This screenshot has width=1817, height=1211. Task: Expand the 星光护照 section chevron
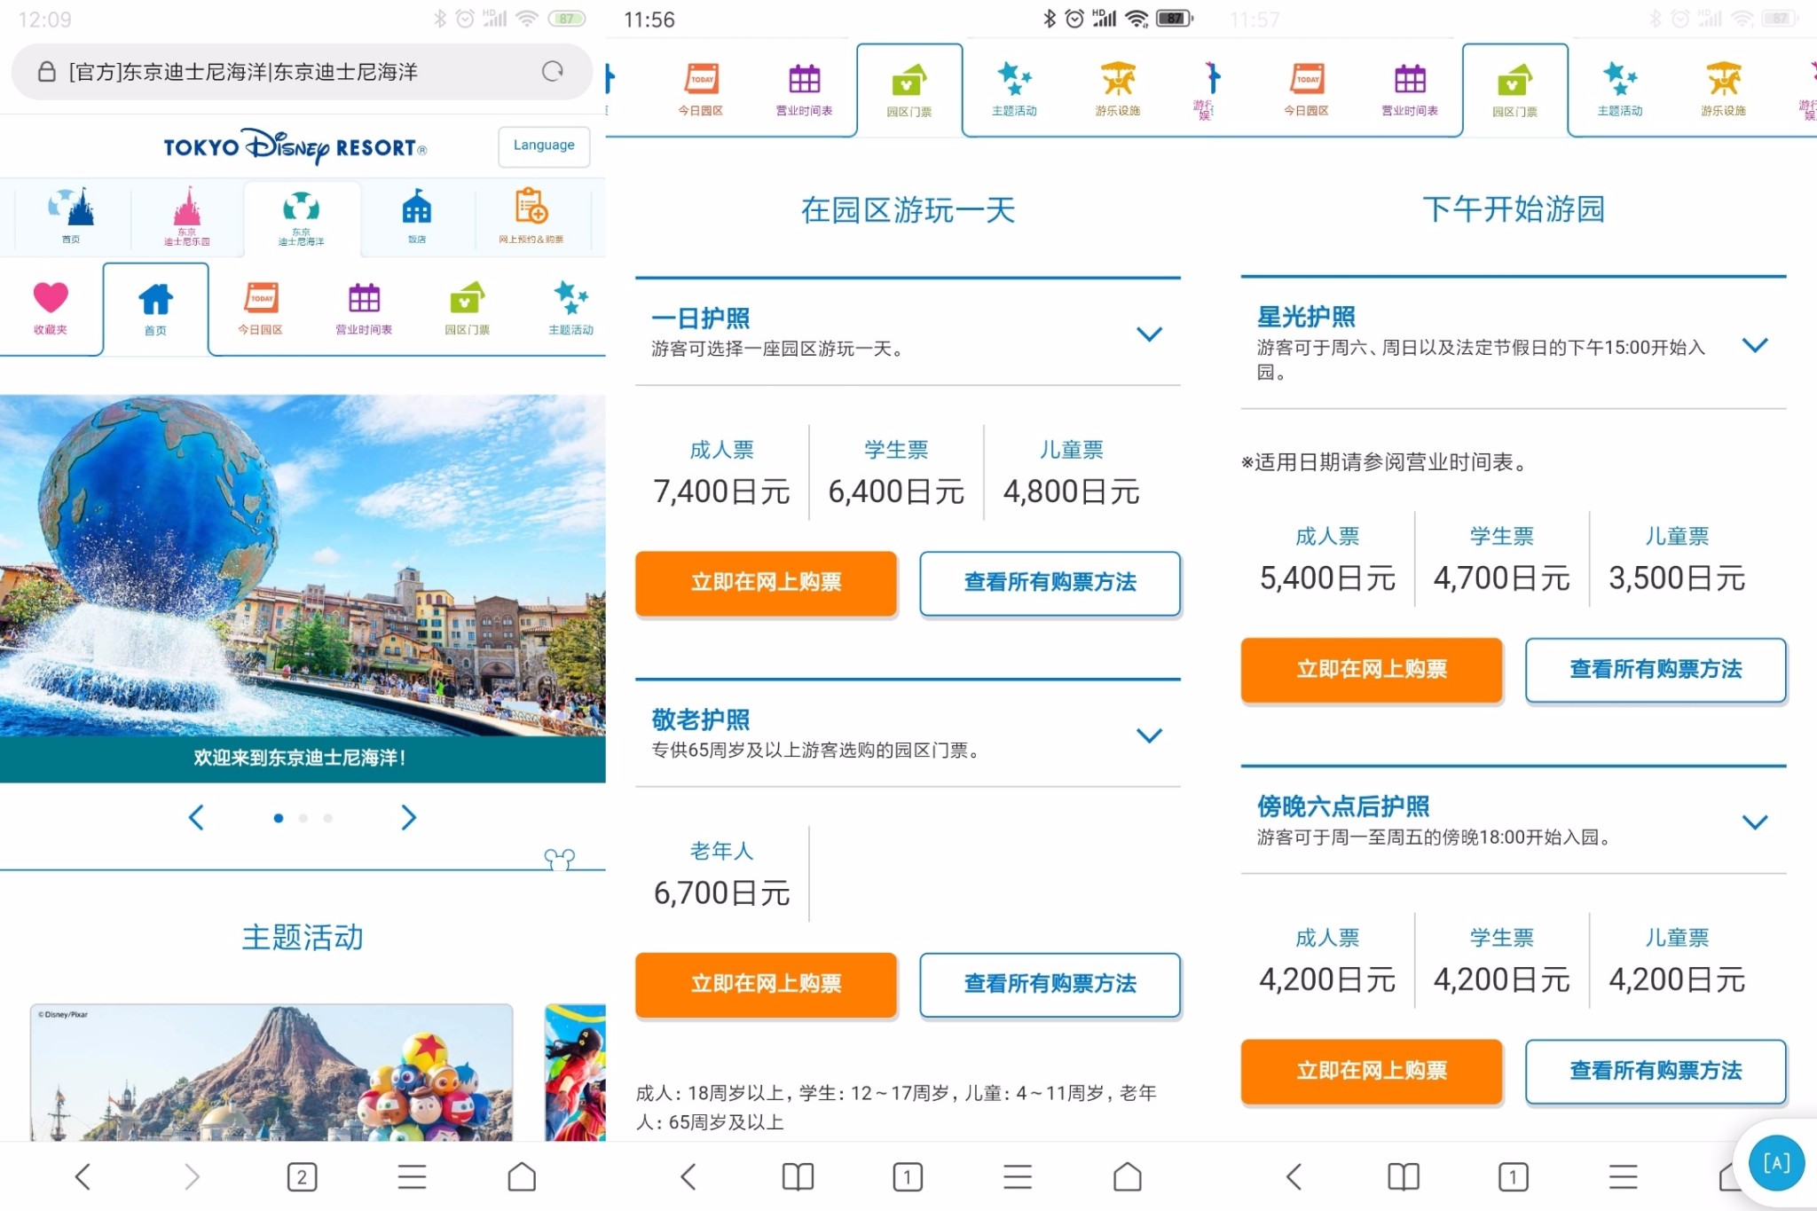click(1755, 344)
